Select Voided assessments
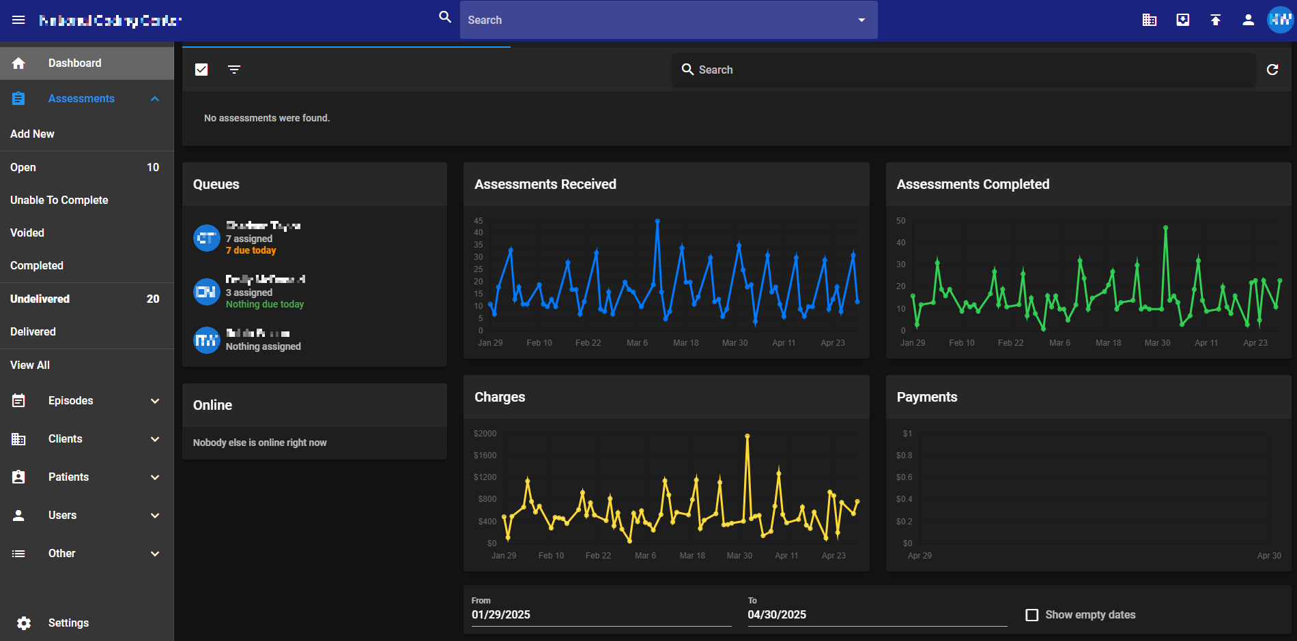 [87, 233]
